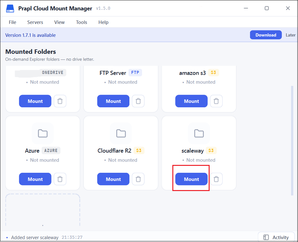
Task: Click the FTP badge on FTP Server
Action: pyautogui.click(x=135, y=73)
